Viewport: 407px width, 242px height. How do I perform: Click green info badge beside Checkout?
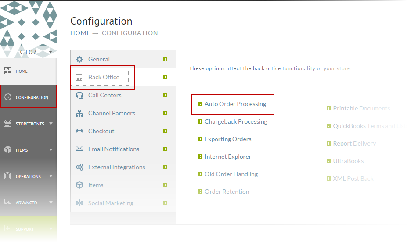[x=165, y=131]
